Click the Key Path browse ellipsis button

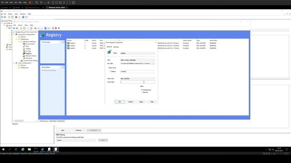(x=153, y=63)
